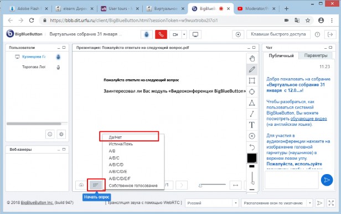Open the help question mark icon

(x=317, y=34)
